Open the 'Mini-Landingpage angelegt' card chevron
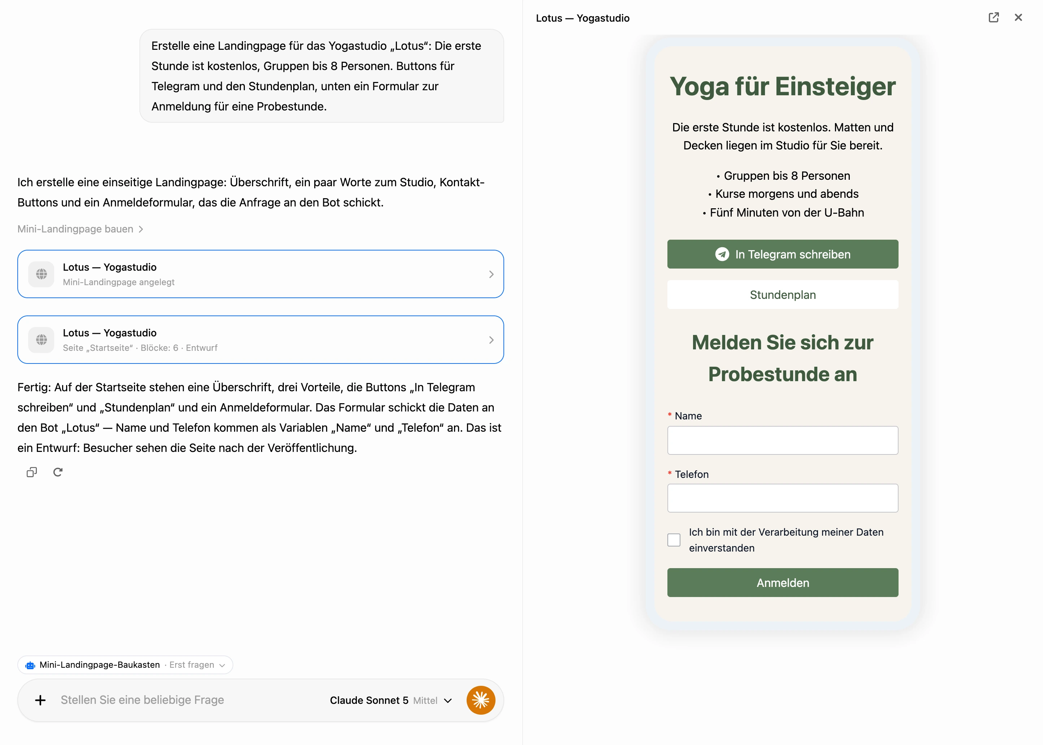 (x=491, y=274)
